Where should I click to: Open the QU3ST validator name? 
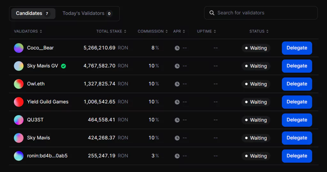(x=35, y=120)
